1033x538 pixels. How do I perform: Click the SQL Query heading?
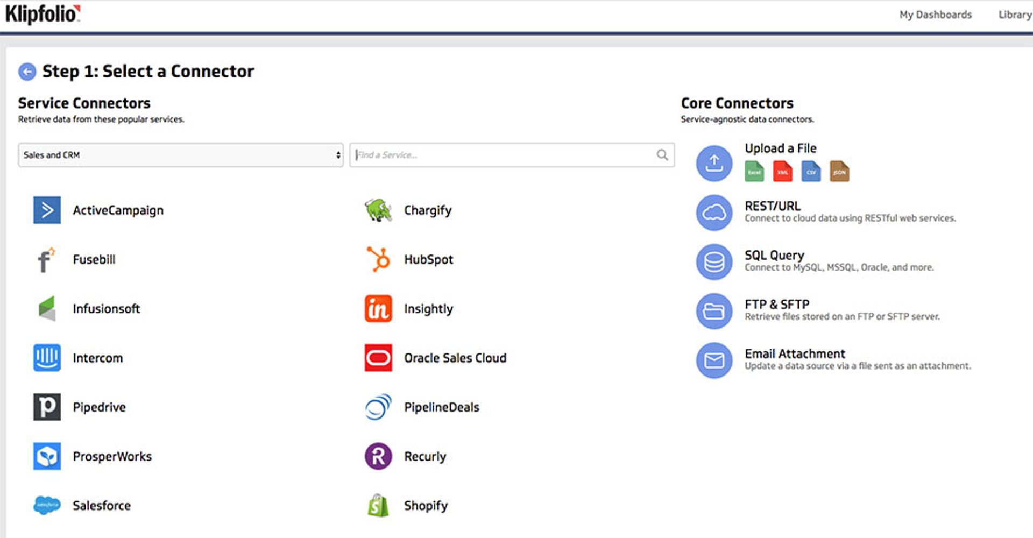click(x=774, y=256)
